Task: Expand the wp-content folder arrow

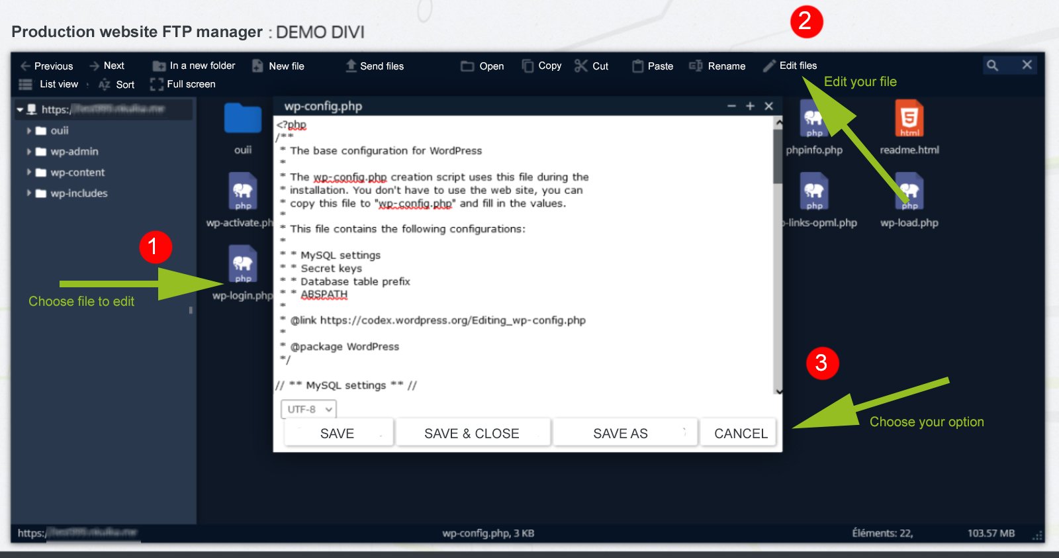Action: tap(28, 172)
